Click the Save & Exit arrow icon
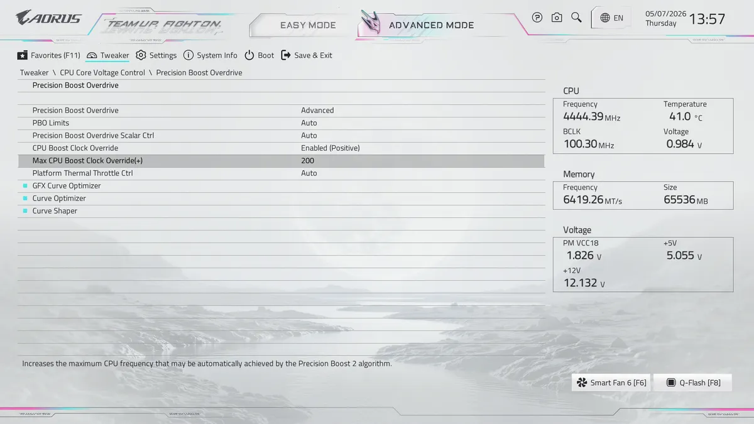 tap(286, 55)
